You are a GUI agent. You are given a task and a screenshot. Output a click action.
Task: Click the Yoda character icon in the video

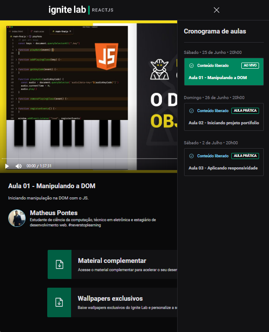159,69
